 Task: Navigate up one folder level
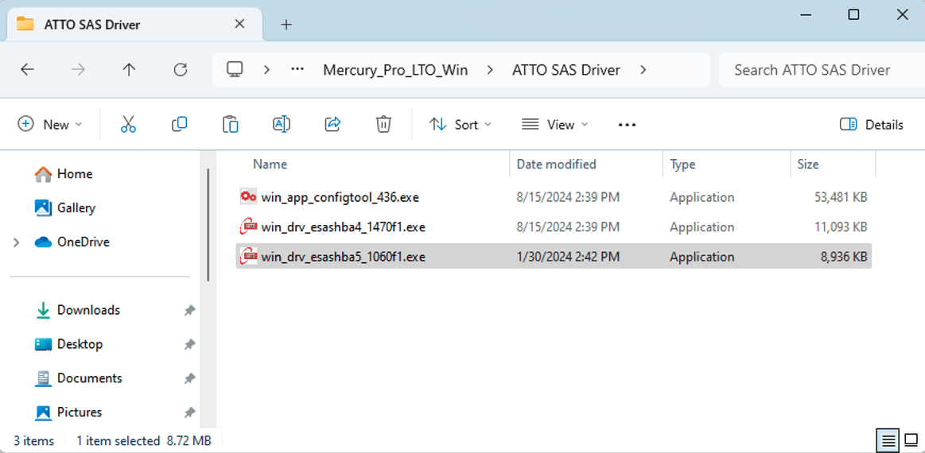(x=129, y=70)
